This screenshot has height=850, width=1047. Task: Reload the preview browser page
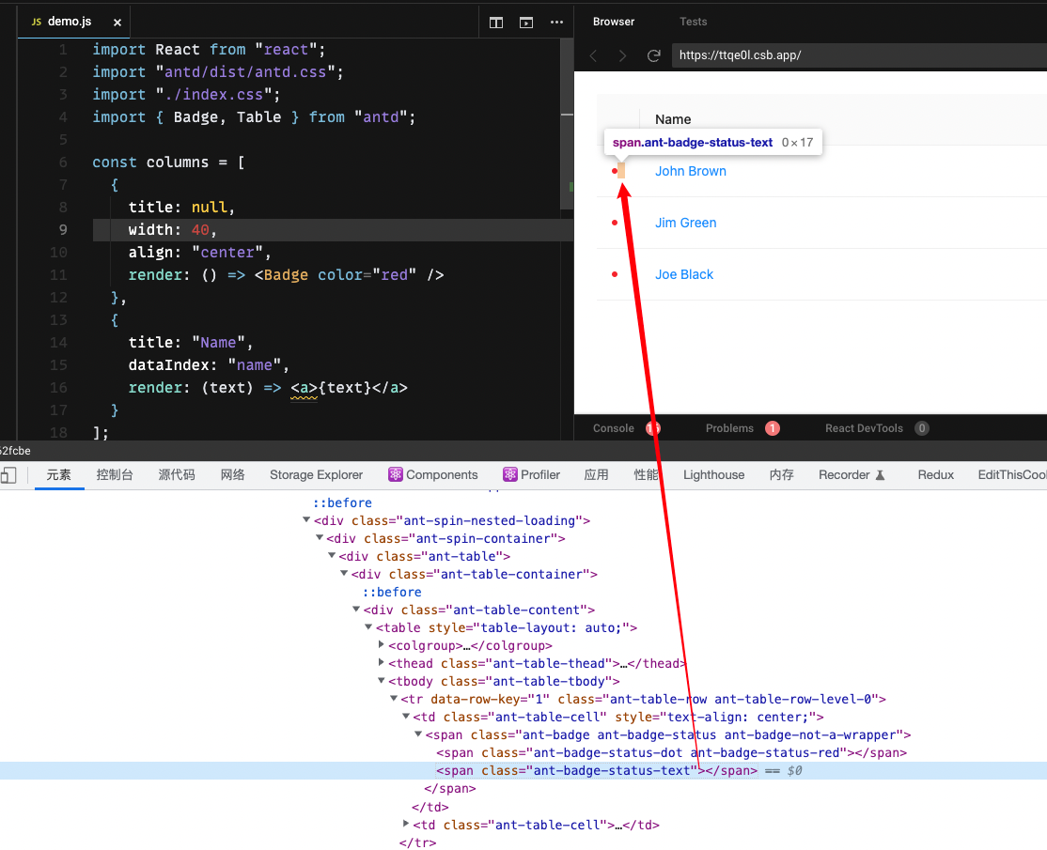[x=654, y=56]
